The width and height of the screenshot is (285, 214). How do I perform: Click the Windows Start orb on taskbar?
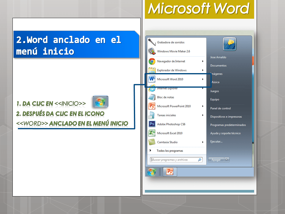151,172
